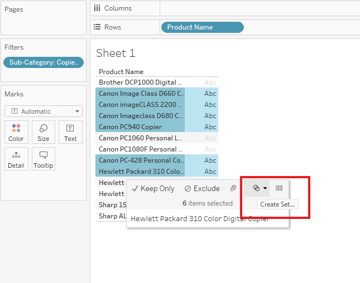Click Hewlett Packard 310 Color Digital Copier tooltip text

[x=199, y=219]
